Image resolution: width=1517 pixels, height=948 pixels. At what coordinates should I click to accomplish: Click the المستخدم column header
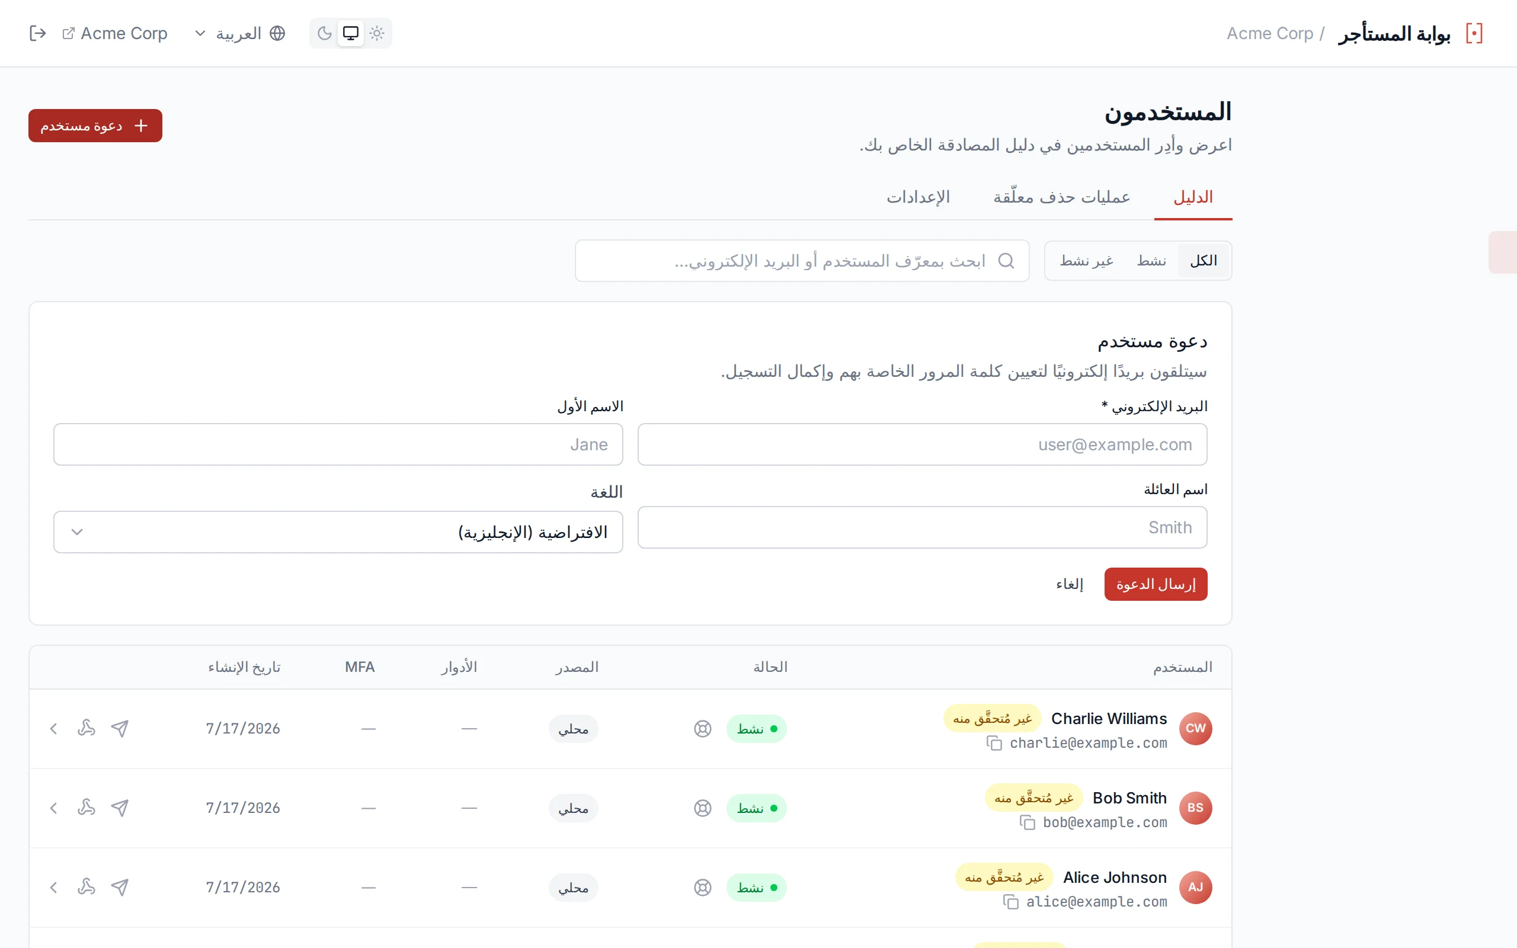coord(1182,668)
